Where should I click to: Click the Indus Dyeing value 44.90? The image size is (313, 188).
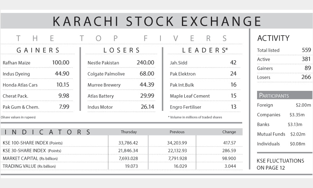[62, 74]
